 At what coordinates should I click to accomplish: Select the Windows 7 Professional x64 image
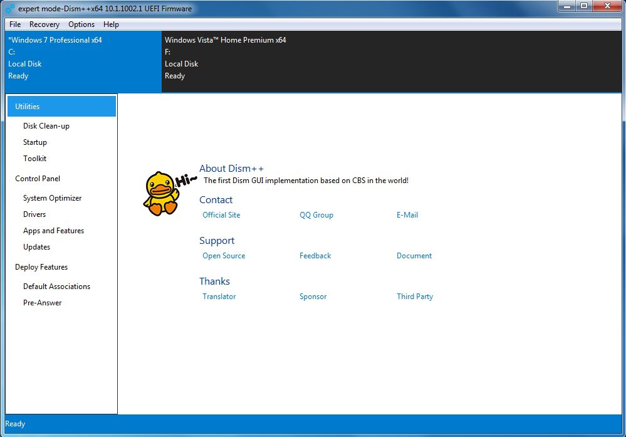[x=83, y=62]
